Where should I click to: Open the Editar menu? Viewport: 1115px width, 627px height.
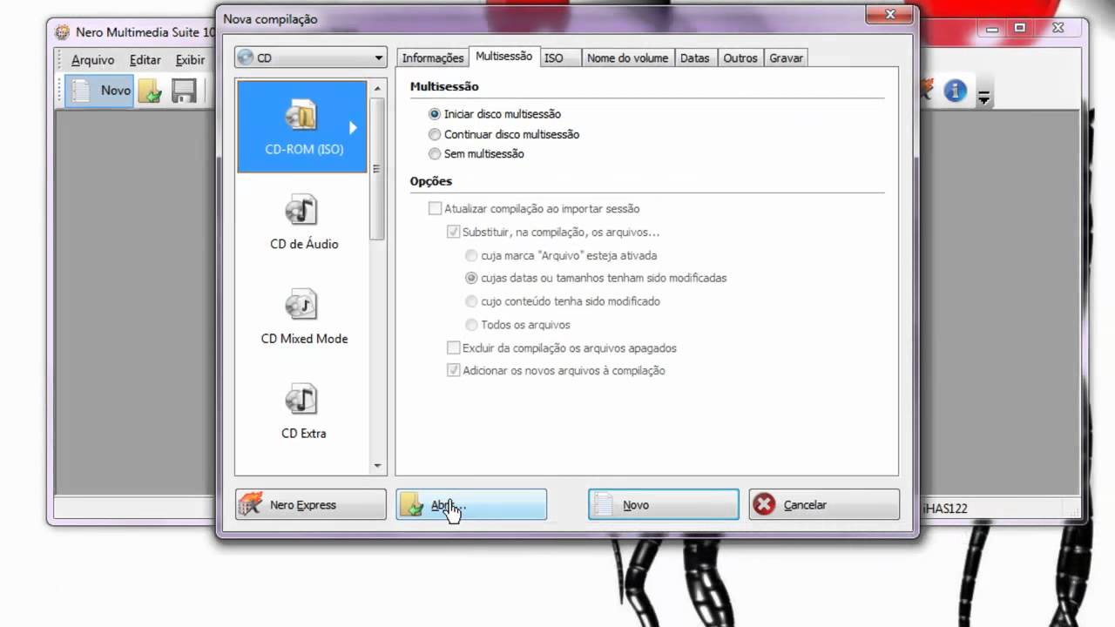pyautogui.click(x=145, y=60)
